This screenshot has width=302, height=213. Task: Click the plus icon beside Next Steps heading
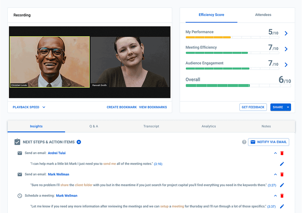pyautogui.click(x=79, y=142)
